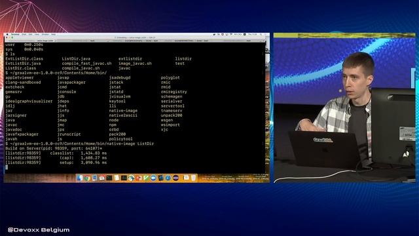The image size is (419, 236).
Task: Click the '(cap): 1,608.27 ms' output line
Action: 56,158
